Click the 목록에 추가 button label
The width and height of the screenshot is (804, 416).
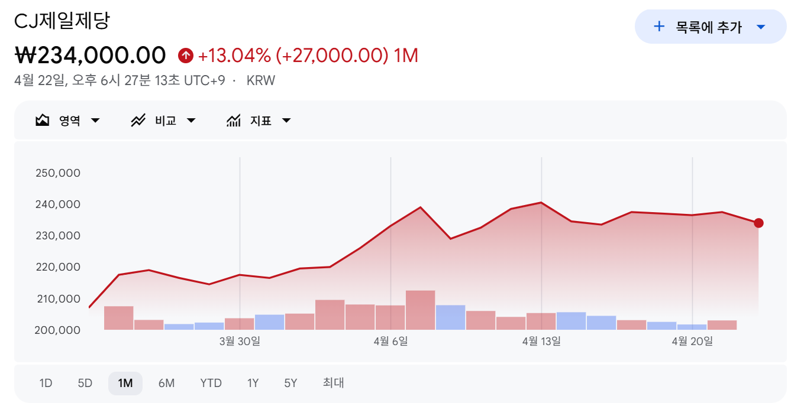pyautogui.click(x=709, y=27)
